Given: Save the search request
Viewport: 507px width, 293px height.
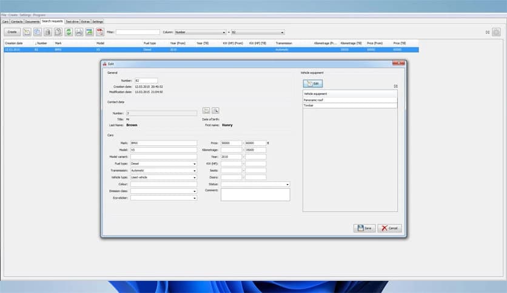Looking at the screenshot, I should click(x=364, y=228).
